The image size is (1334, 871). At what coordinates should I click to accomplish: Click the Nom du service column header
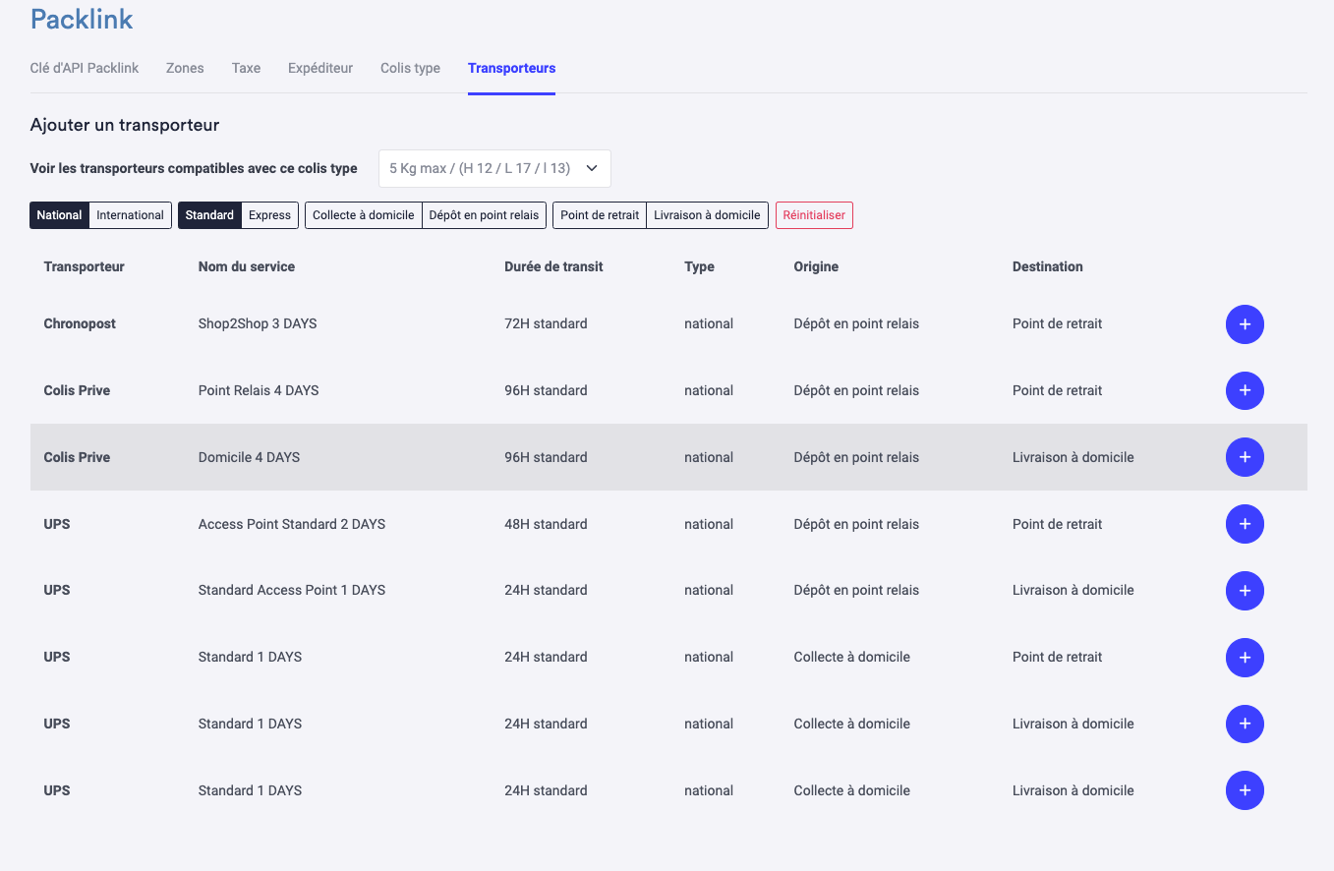pyautogui.click(x=247, y=266)
